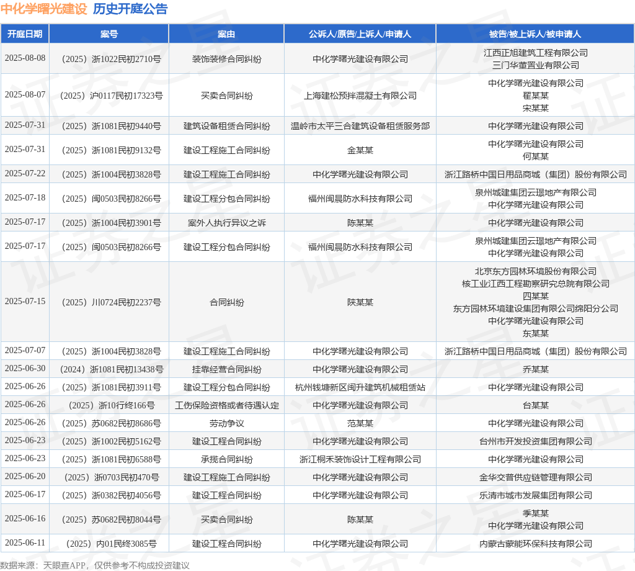Click 装饰装修合同纠纷 cause cell
The height and width of the screenshot is (571, 635).
[227, 59]
